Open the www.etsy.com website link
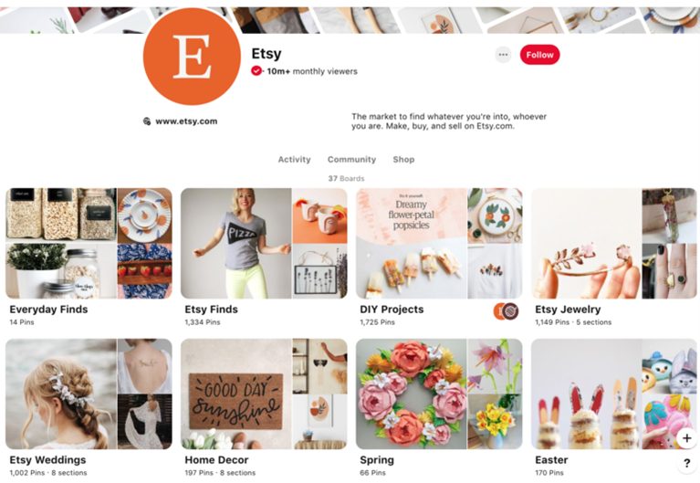The width and height of the screenshot is (700, 483). coord(186,121)
